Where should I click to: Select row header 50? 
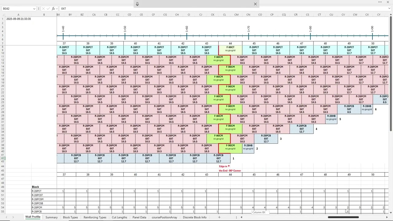tap(2, 191)
